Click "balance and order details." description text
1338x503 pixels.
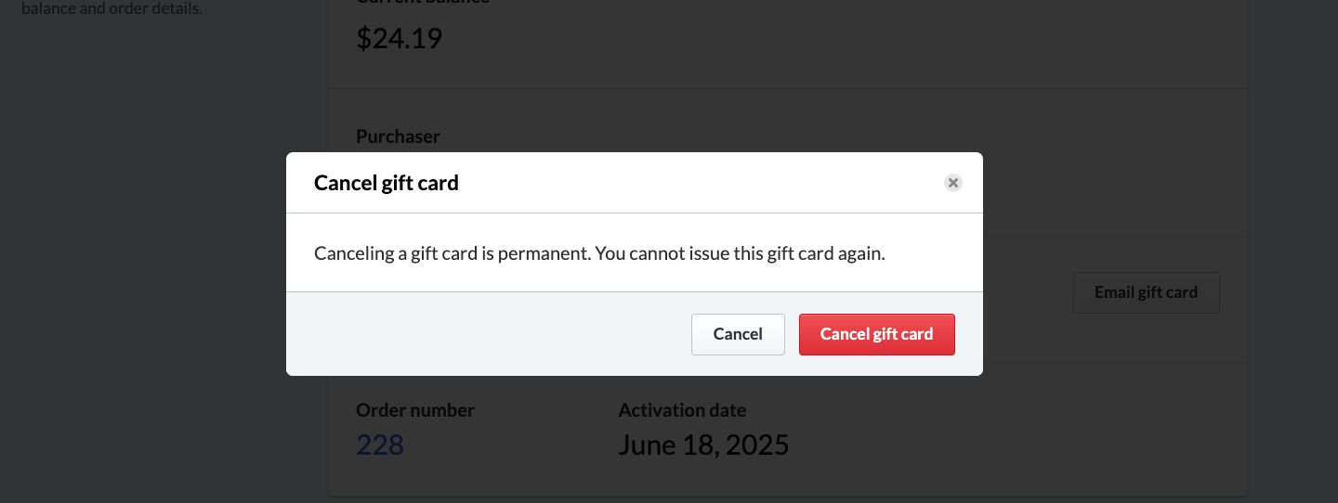(111, 10)
